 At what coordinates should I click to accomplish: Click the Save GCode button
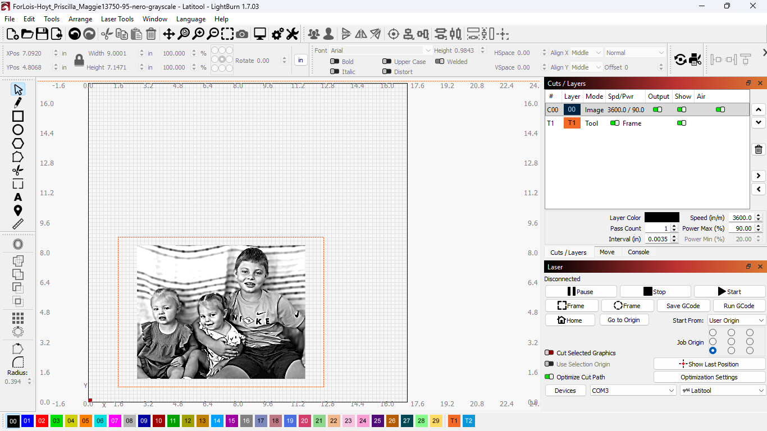click(683, 306)
